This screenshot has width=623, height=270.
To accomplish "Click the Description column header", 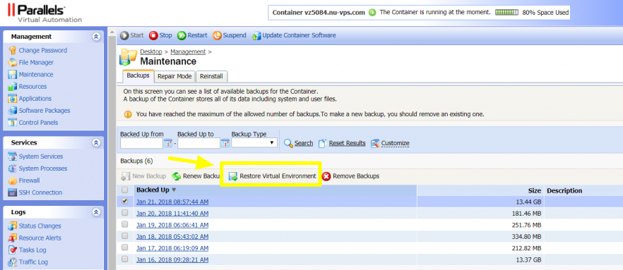I will (564, 191).
